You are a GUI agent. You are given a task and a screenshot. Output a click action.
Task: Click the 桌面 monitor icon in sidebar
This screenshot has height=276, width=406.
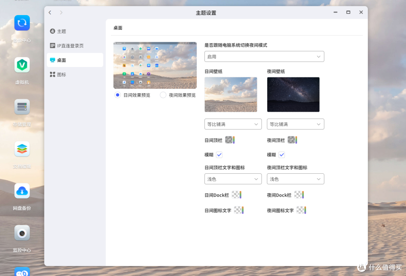52,60
